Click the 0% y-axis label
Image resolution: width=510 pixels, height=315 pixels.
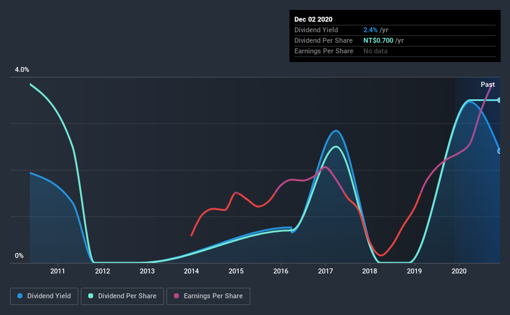(19, 255)
